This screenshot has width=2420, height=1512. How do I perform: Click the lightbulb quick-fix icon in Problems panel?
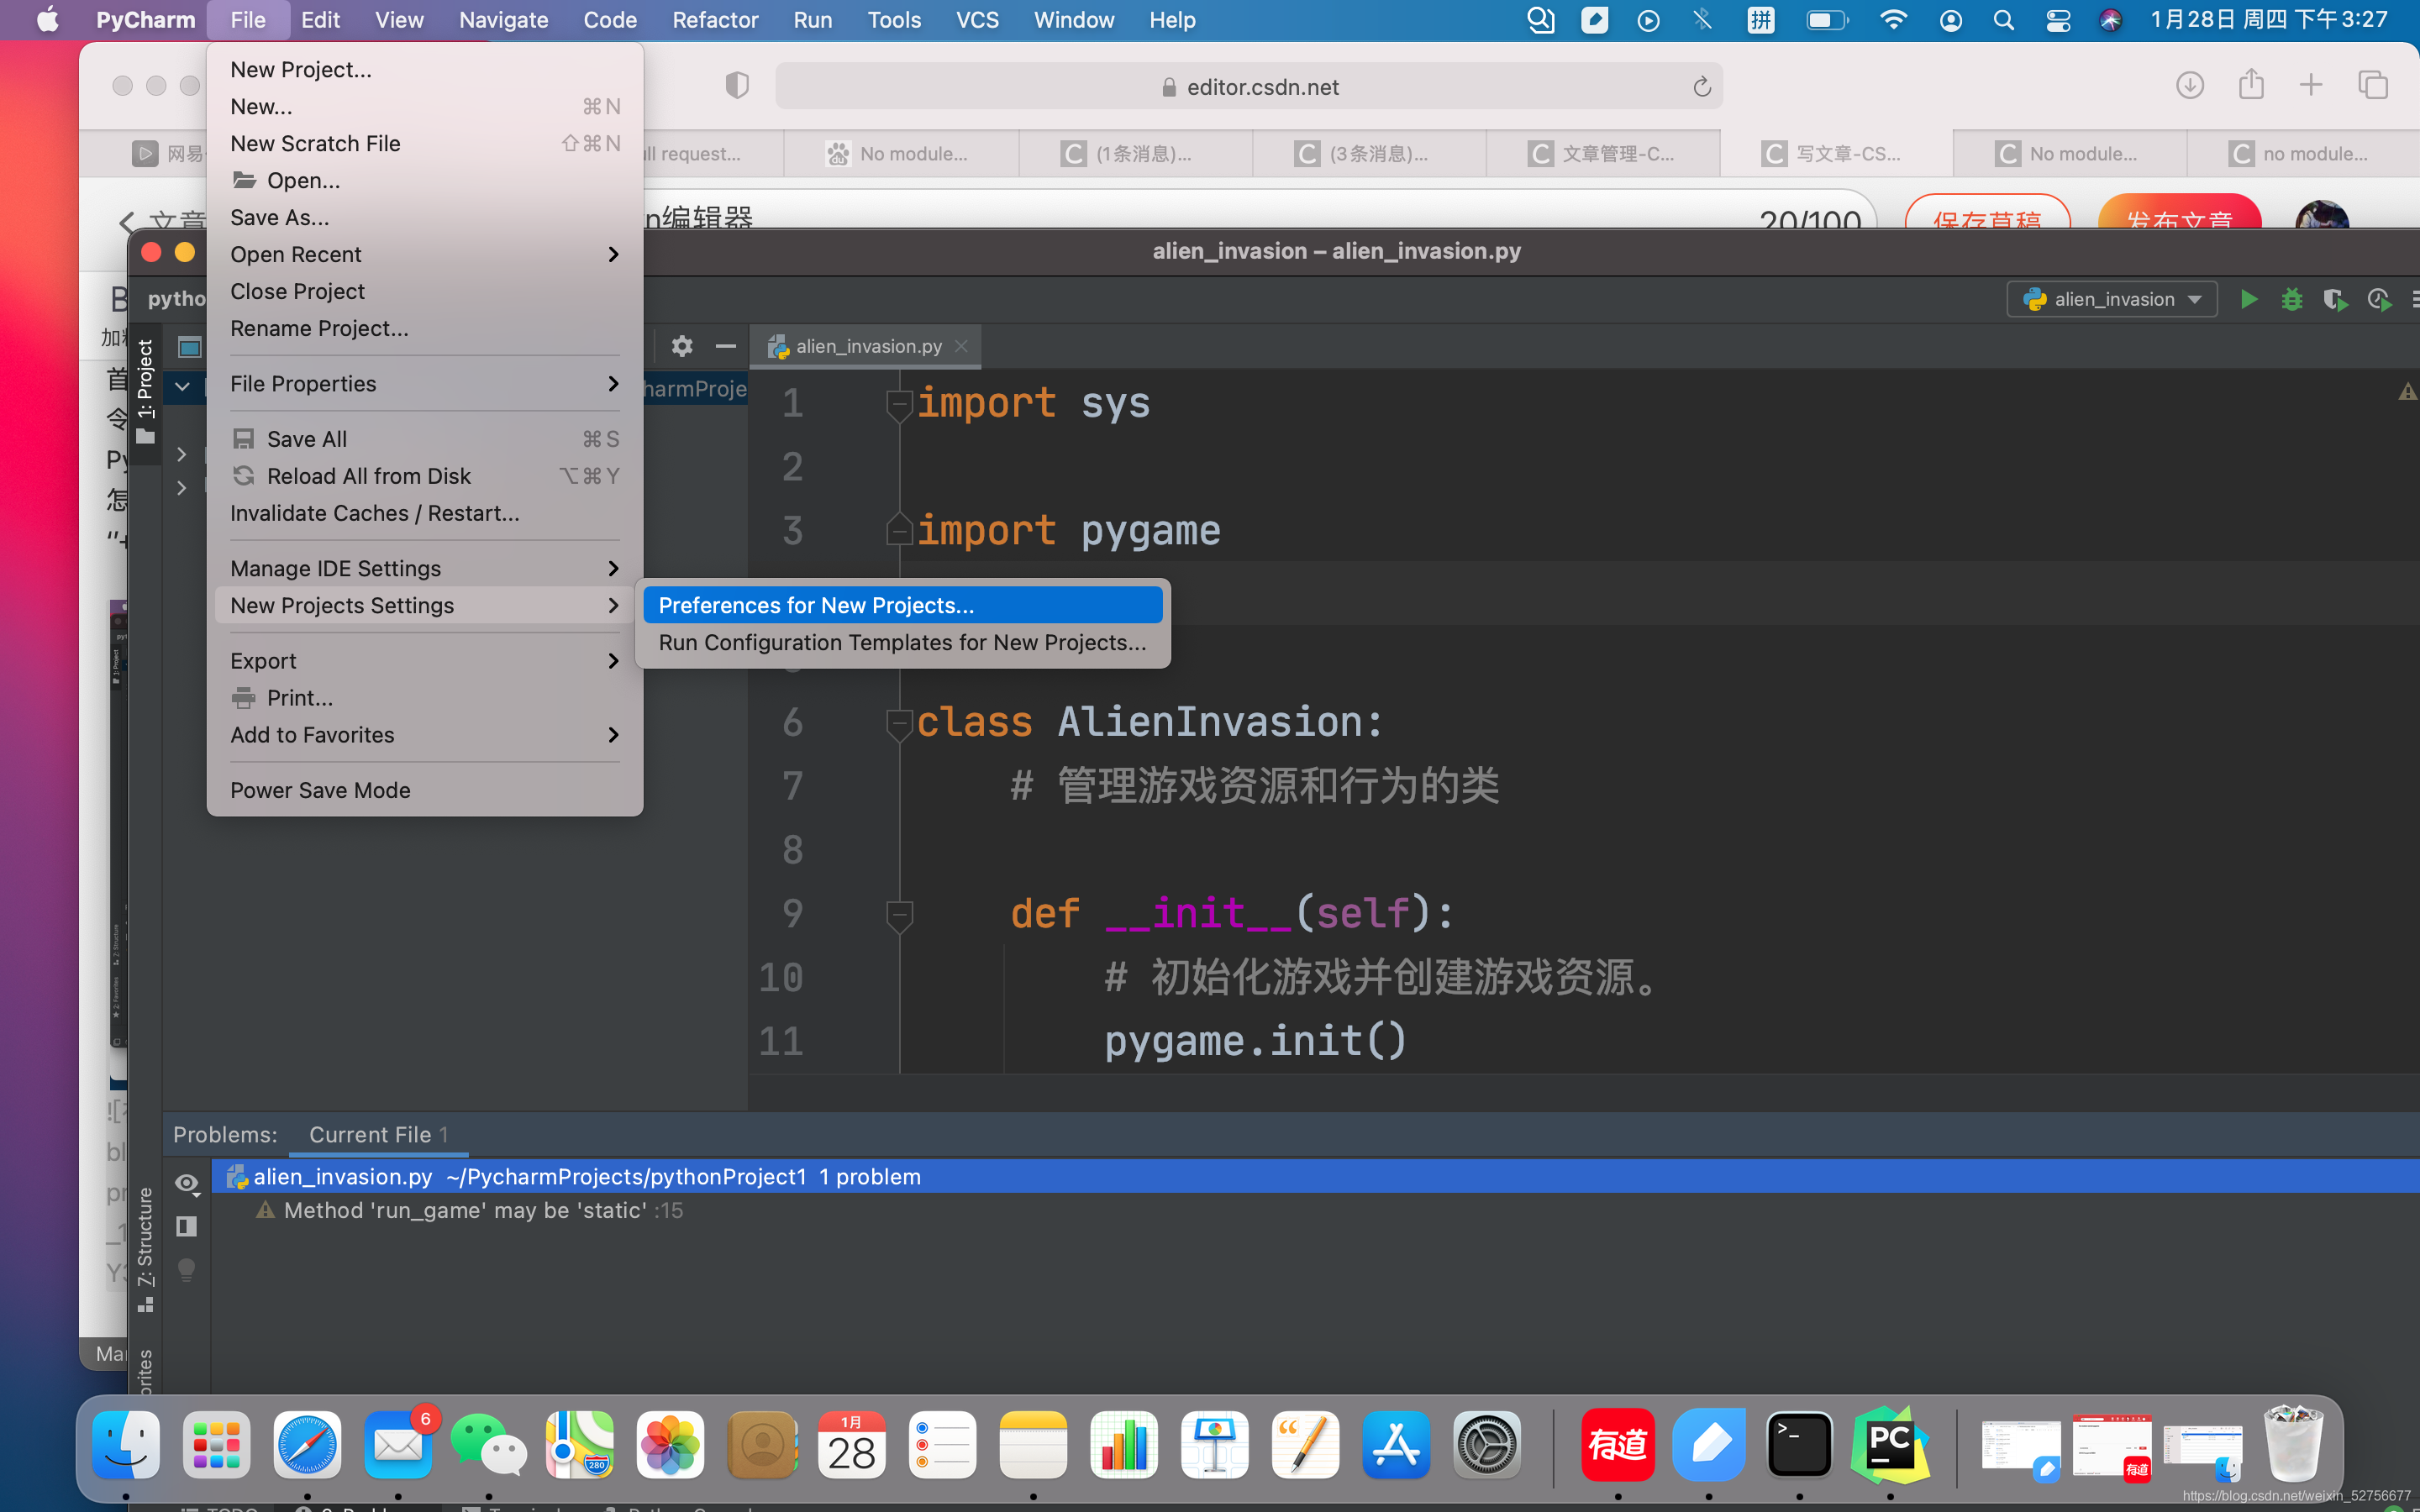(x=186, y=1269)
